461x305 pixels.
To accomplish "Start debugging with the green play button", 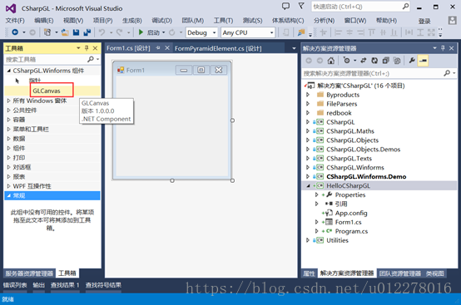I will 141,32.
